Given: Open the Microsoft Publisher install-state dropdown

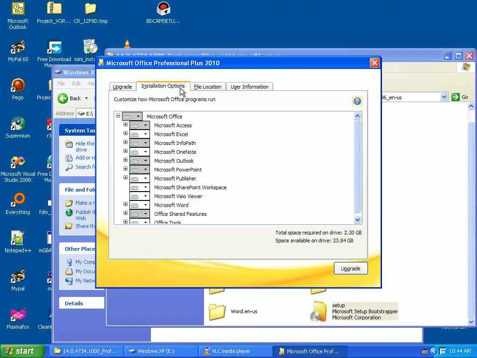Looking at the screenshot, I should (140, 179).
